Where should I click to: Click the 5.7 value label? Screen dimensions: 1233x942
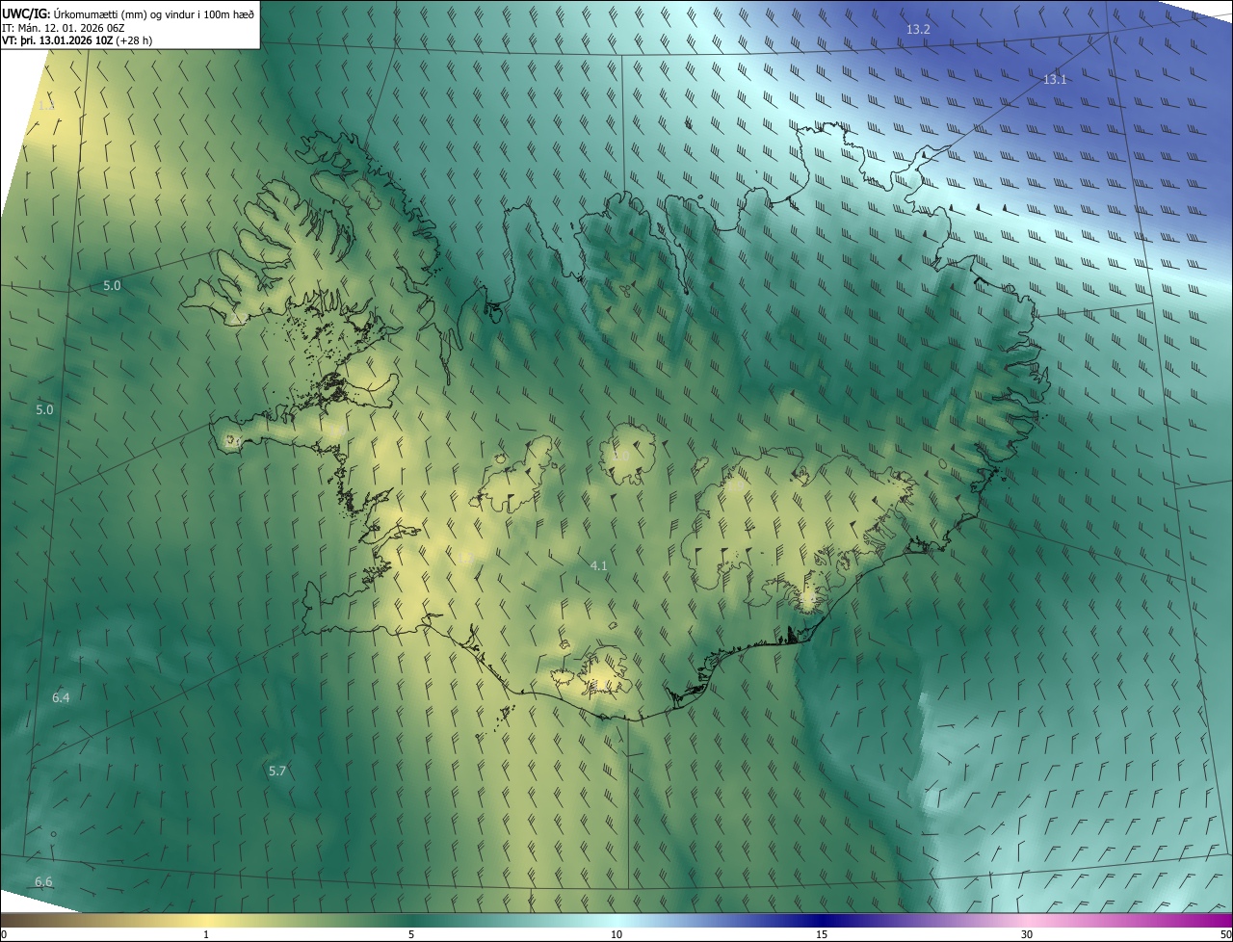click(x=277, y=772)
